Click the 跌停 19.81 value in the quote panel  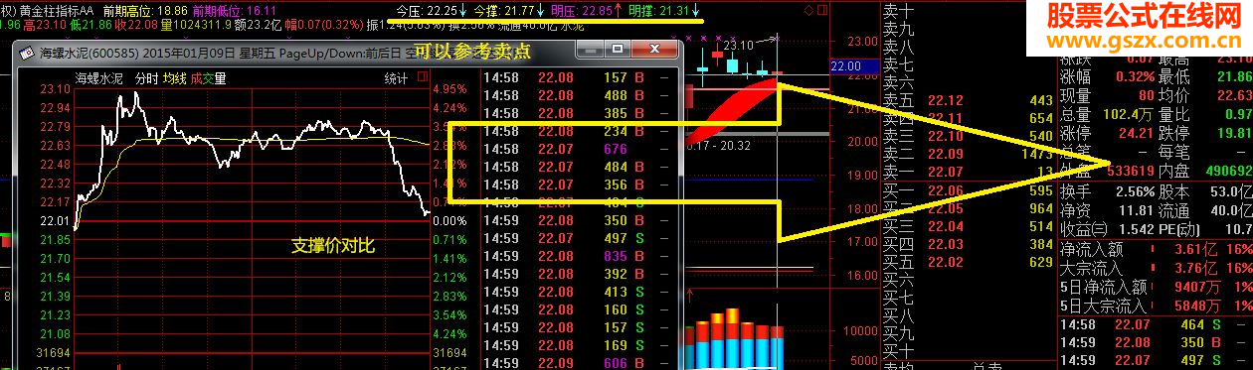click(x=1234, y=133)
